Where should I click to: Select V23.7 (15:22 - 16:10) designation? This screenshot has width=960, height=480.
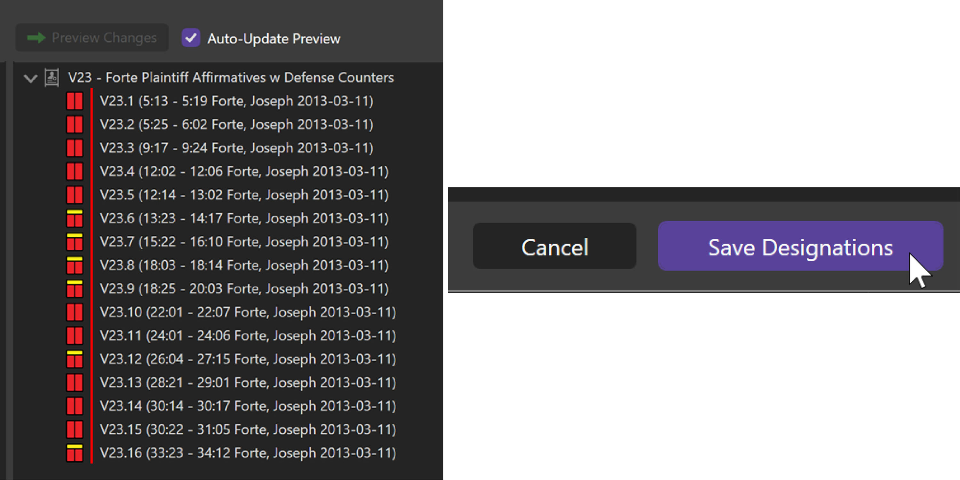[x=244, y=242]
